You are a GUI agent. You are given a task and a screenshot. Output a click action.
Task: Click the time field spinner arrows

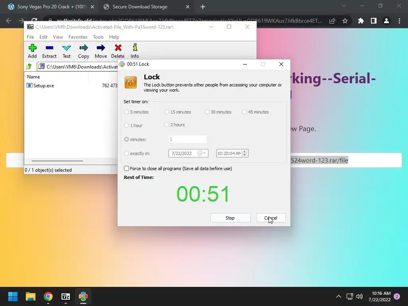coord(244,153)
